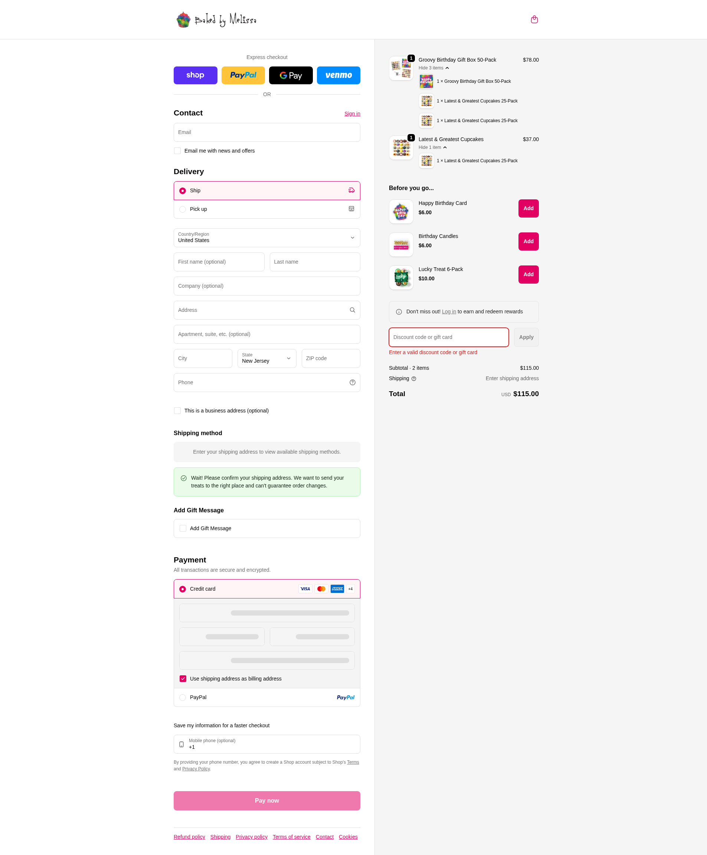Open the State dropdown showing New Jersey

[x=266, y=358]
